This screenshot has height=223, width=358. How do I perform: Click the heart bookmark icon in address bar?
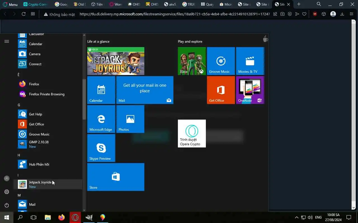304,14
